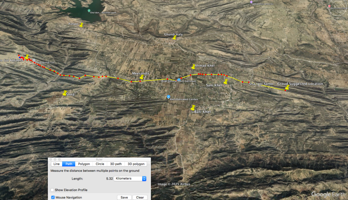Click the Asad General Store blue marker
The width and height of the screenshot is (348, 200).
click(x=179, y=80)
